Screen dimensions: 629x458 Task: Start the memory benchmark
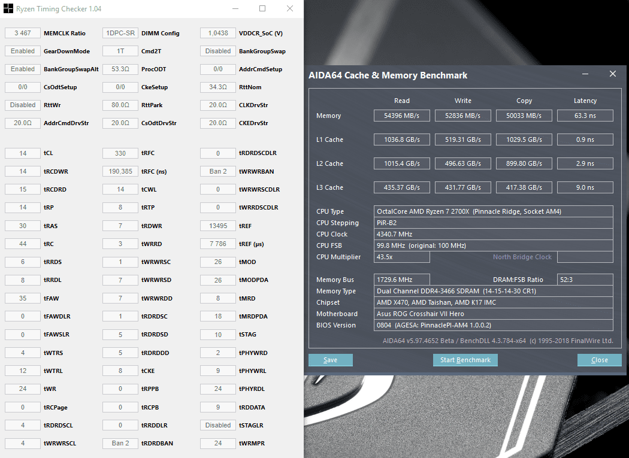coord(465,360)
